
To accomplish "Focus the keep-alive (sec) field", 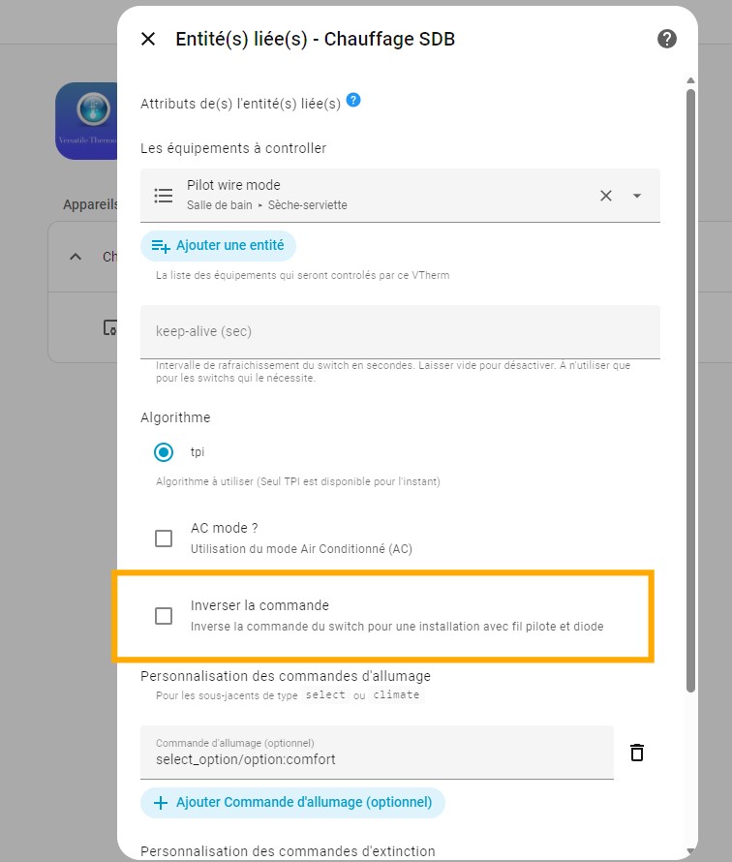I will [x=400, y=331].
